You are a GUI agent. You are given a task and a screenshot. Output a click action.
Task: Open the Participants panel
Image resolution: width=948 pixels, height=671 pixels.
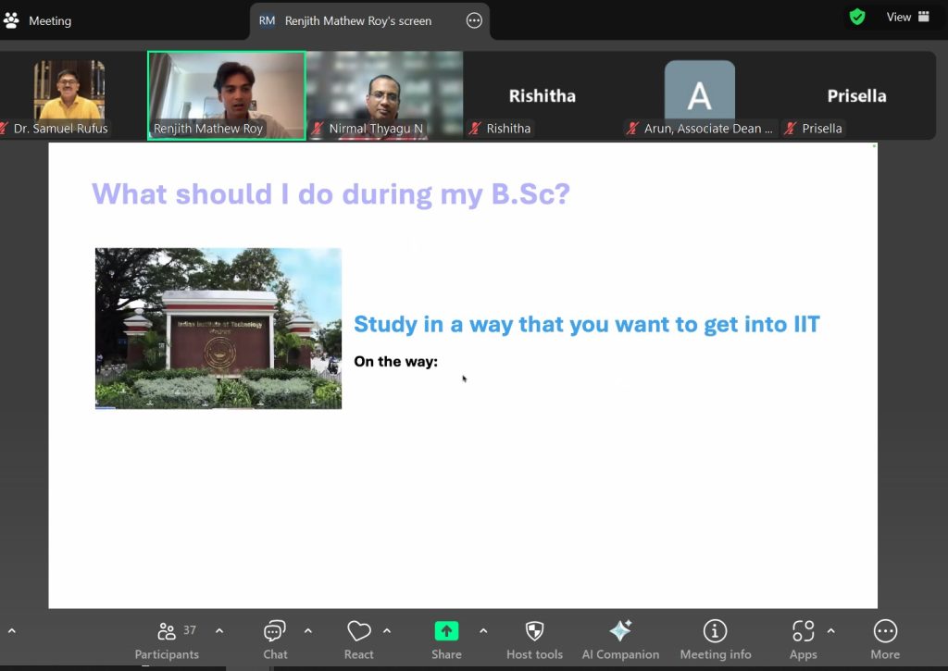[167, 640]
